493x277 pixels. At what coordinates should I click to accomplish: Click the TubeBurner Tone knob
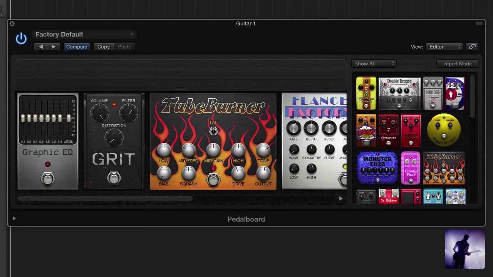(263, 150)
